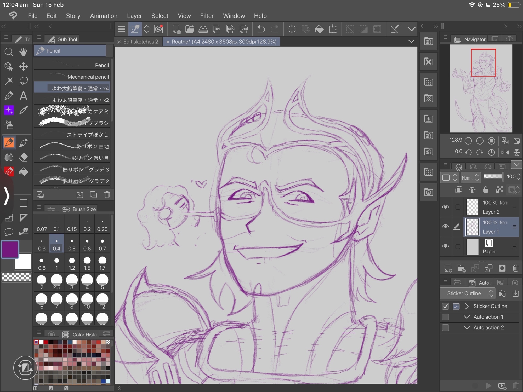Select the Eyedropper tool
523x392 pixels.
pos(24,110)
